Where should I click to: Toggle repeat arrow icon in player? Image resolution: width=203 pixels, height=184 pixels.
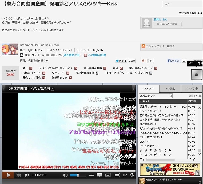click(91, 175)
